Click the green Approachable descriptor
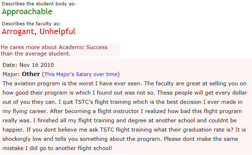252x155 pixels. pyautogui.click(x=27, y=12)
